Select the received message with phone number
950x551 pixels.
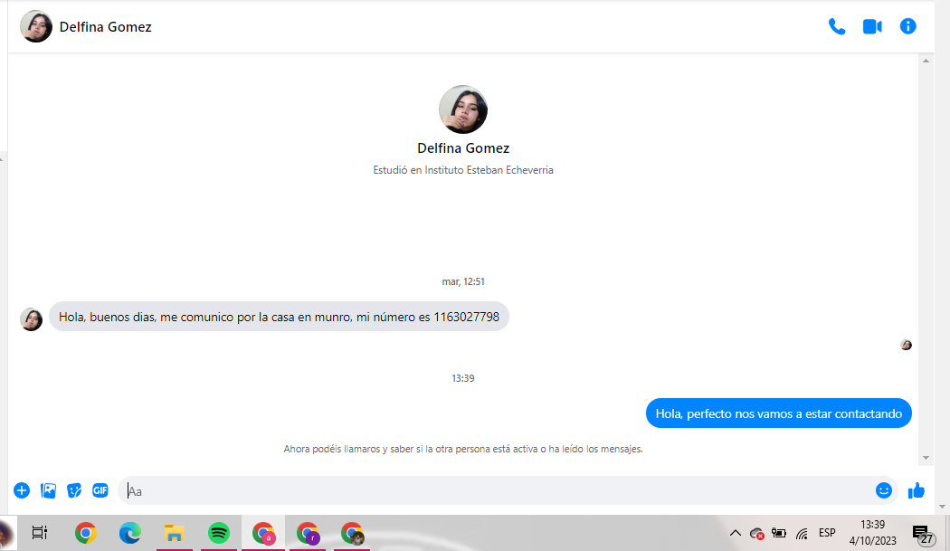pyautogui.click(x=279, y=317)
